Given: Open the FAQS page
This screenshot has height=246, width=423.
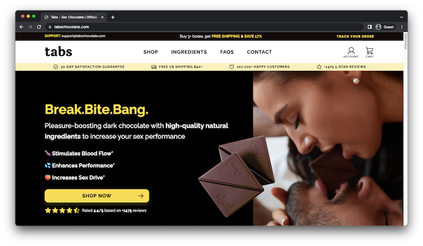Looking at the screenshot, I should [227, 52].
